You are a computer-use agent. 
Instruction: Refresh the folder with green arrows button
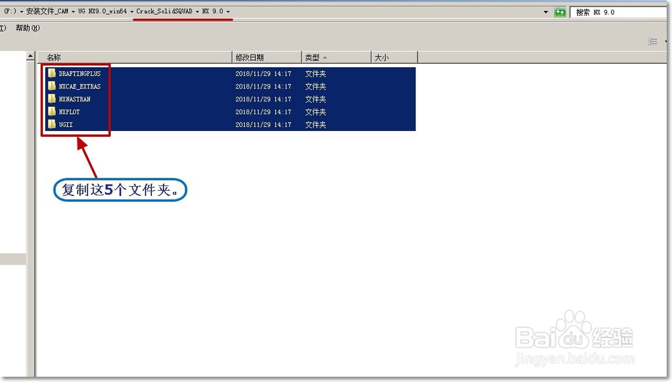click(x=560, y=12)
